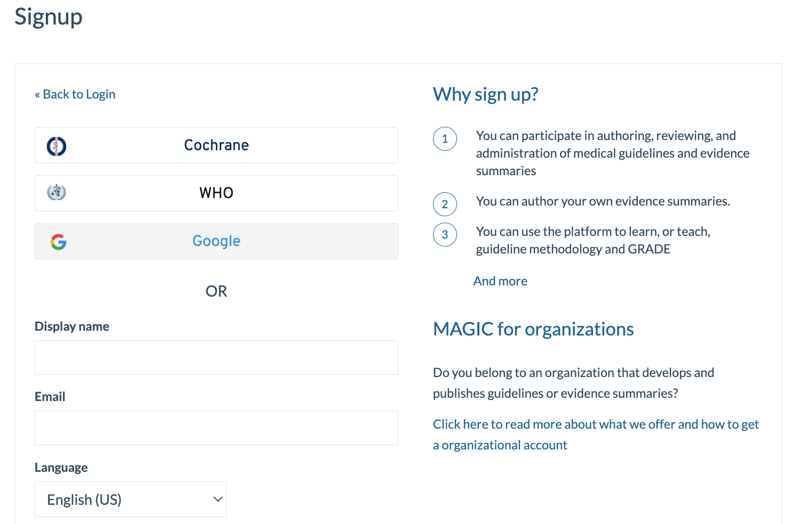This screenshot has width=794, height=524.
Task: Click the 'Signup' page title
Action: 49,17
